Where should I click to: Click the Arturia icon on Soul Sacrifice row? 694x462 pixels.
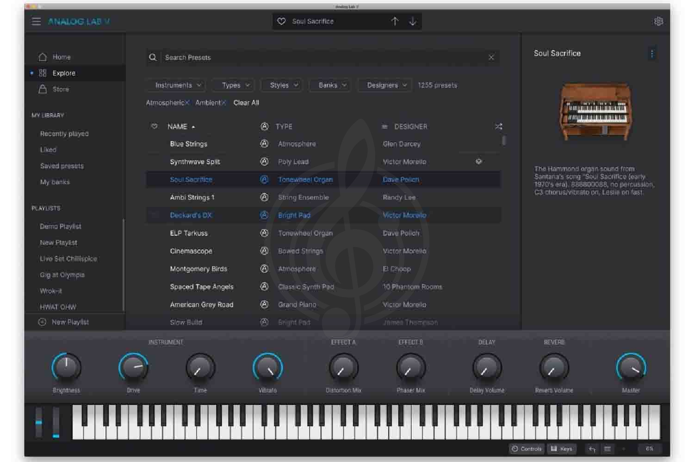(264, 179)
